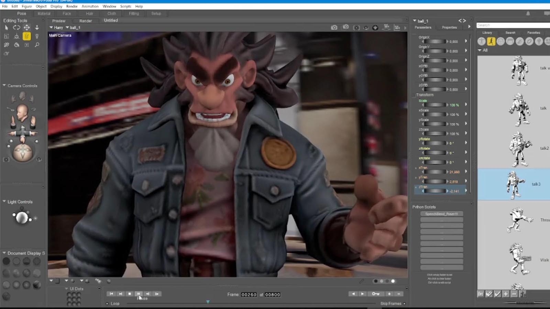This screenshot has height=309, width=550.
Task: Collapse the Camera Controls panel
Action: [x=4, y=85]
